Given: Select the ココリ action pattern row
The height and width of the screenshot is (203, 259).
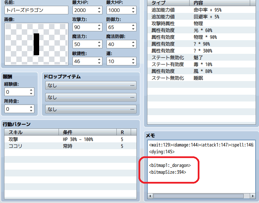Looking at the screenshot, I should click(x=70, y=146).
